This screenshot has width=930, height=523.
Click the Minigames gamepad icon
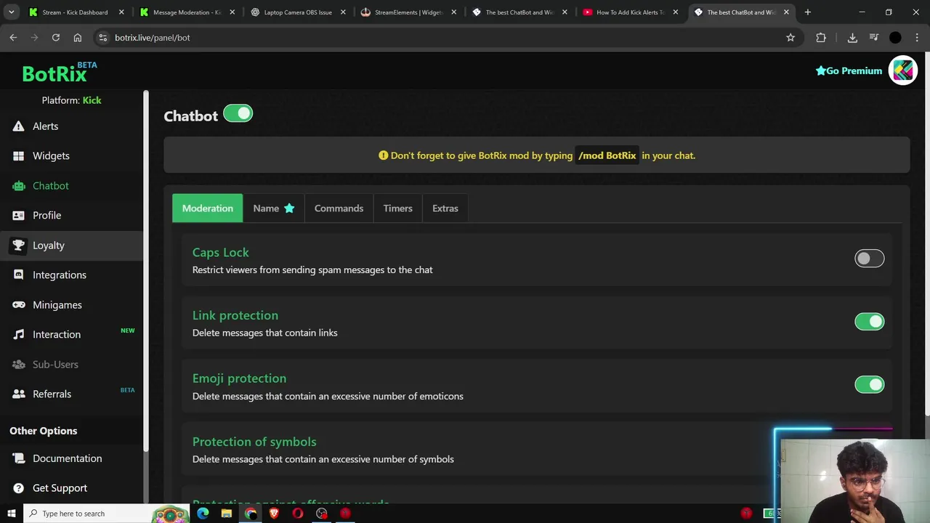19,305
